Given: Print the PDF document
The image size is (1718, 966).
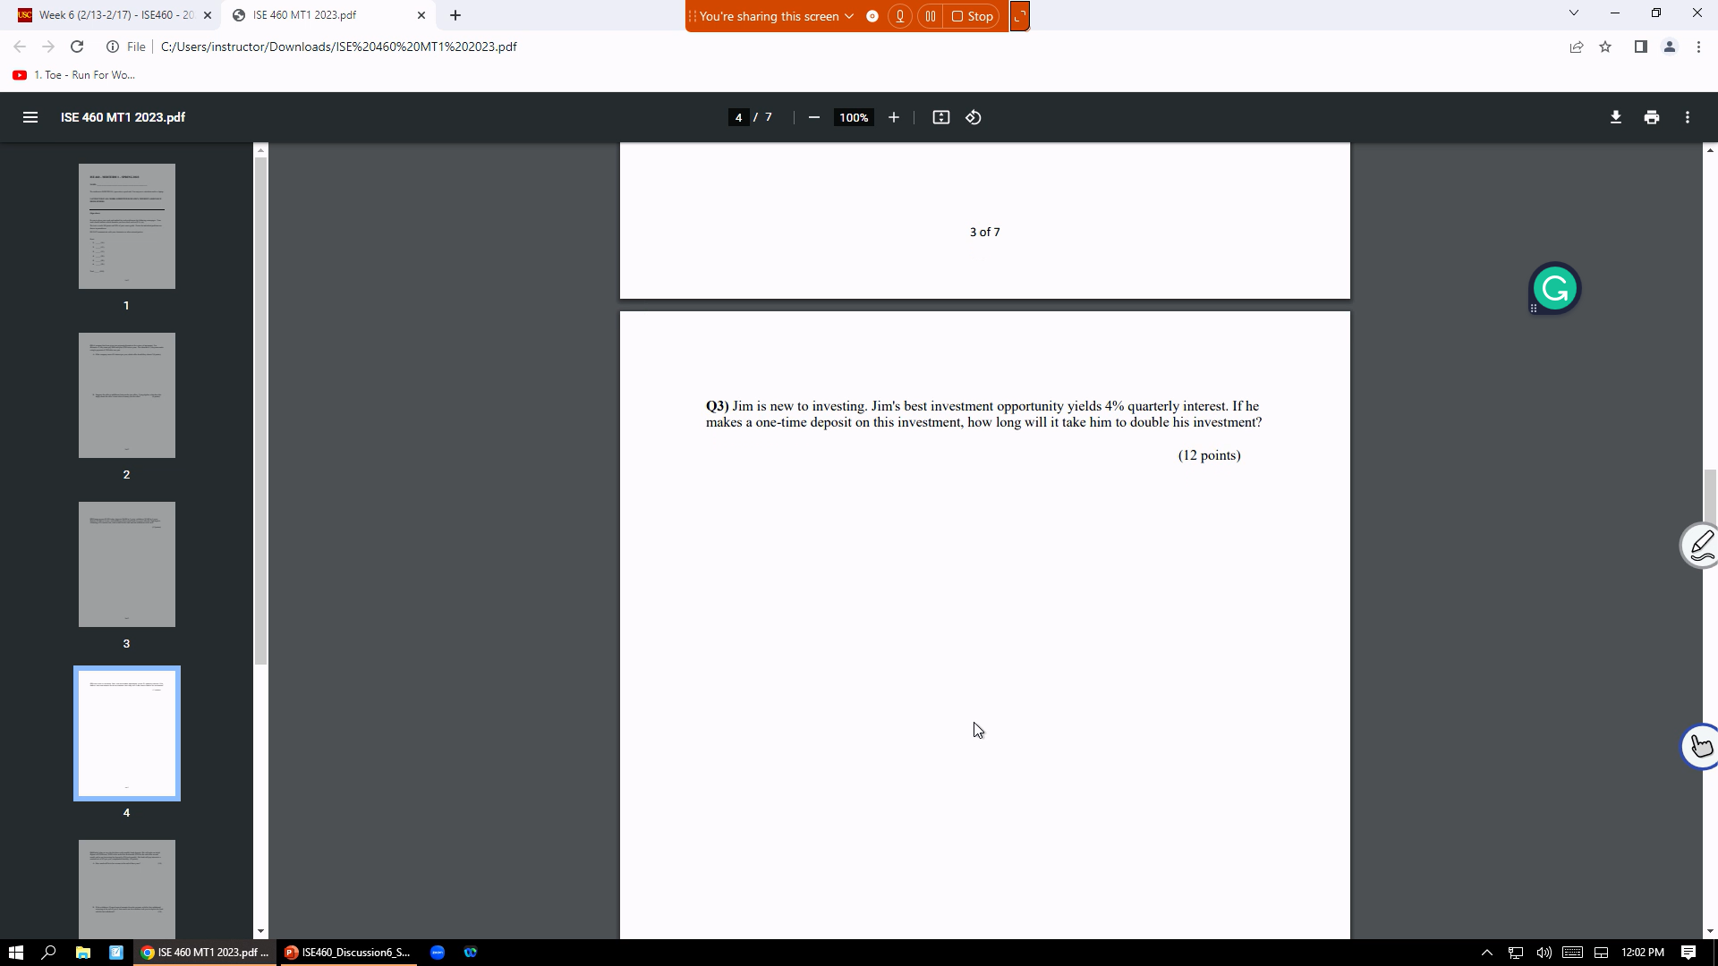Looking at the screenshot, I should tap(1651, 117).
